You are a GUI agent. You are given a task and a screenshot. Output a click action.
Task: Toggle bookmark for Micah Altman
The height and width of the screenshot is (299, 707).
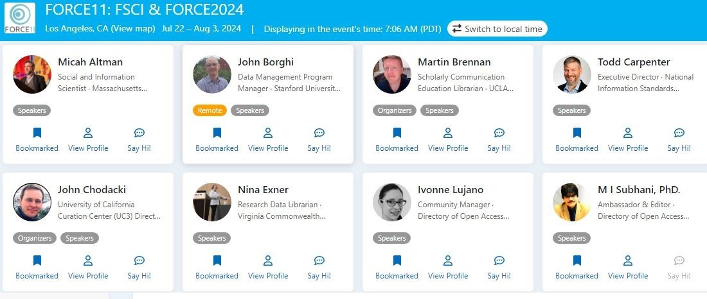pyautogui.click(x=37, y=133)
